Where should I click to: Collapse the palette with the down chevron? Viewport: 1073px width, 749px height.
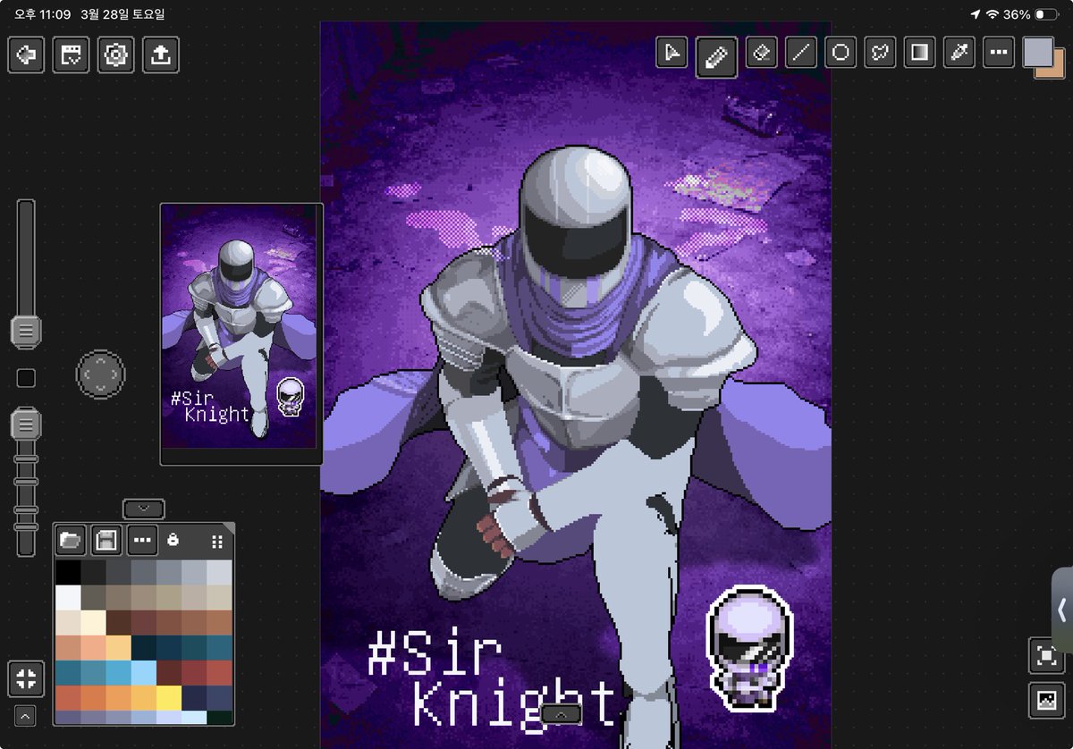click(x=144, y=509)
